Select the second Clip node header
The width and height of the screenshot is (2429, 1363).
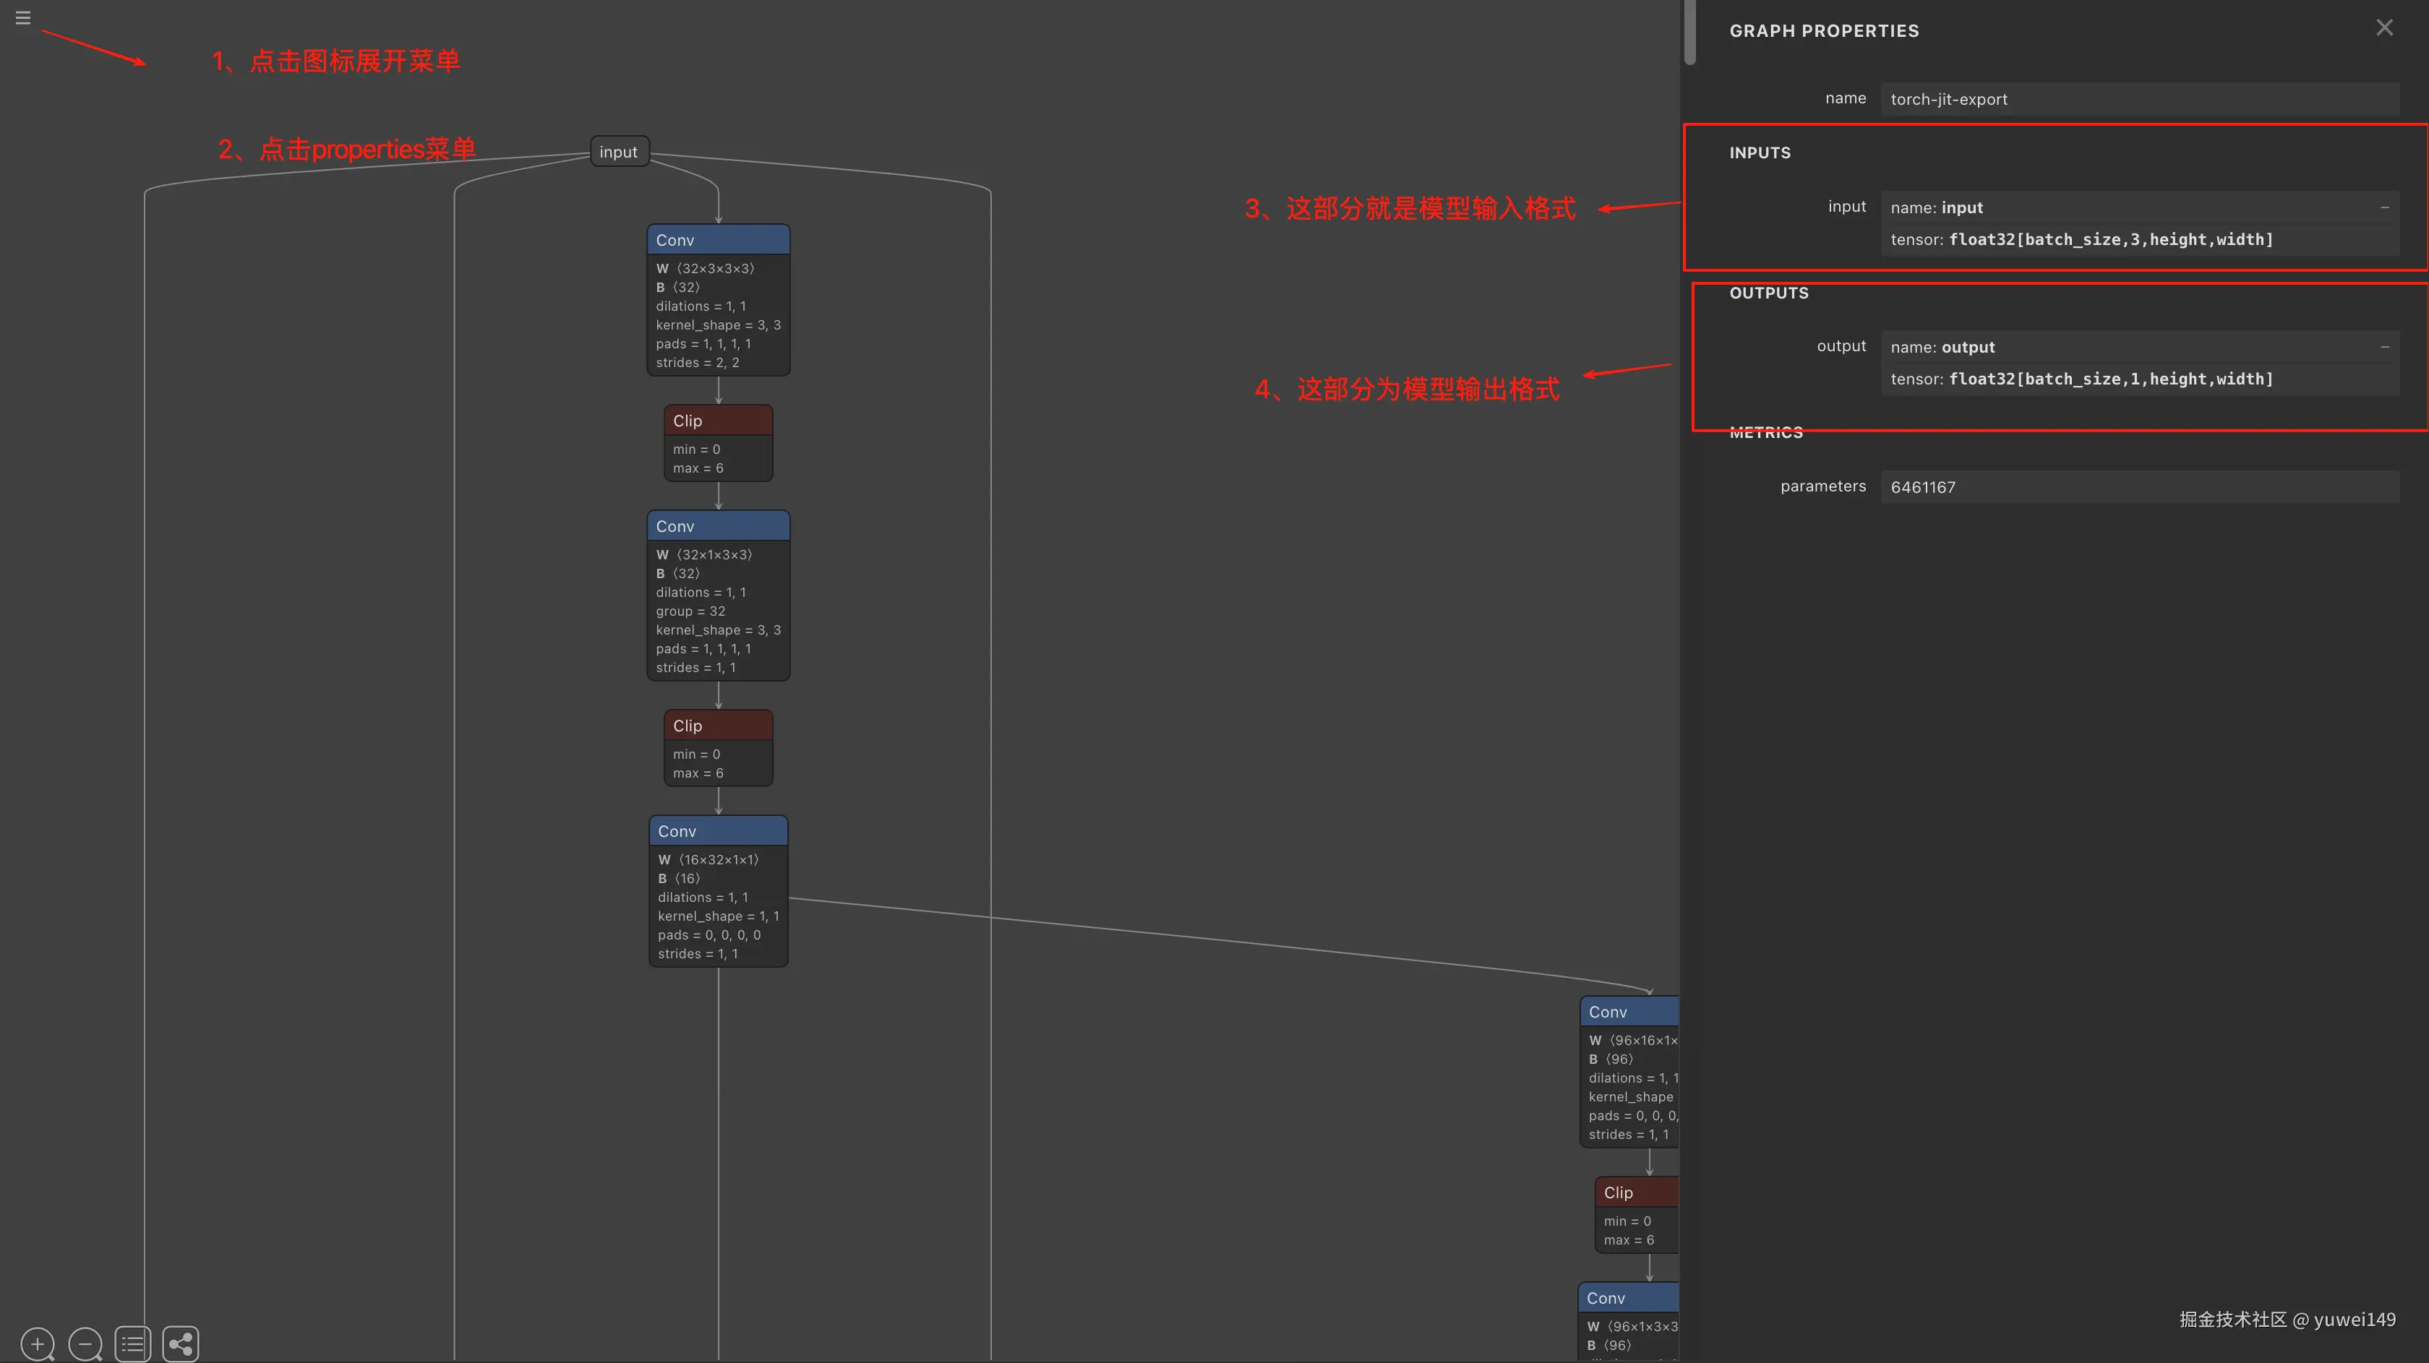pos(718,726)
